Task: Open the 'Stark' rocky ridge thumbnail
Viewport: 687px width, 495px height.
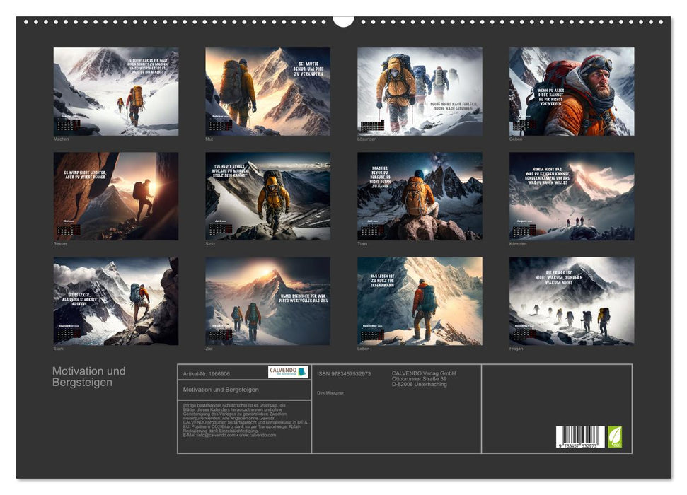Action: pos(116,301)
